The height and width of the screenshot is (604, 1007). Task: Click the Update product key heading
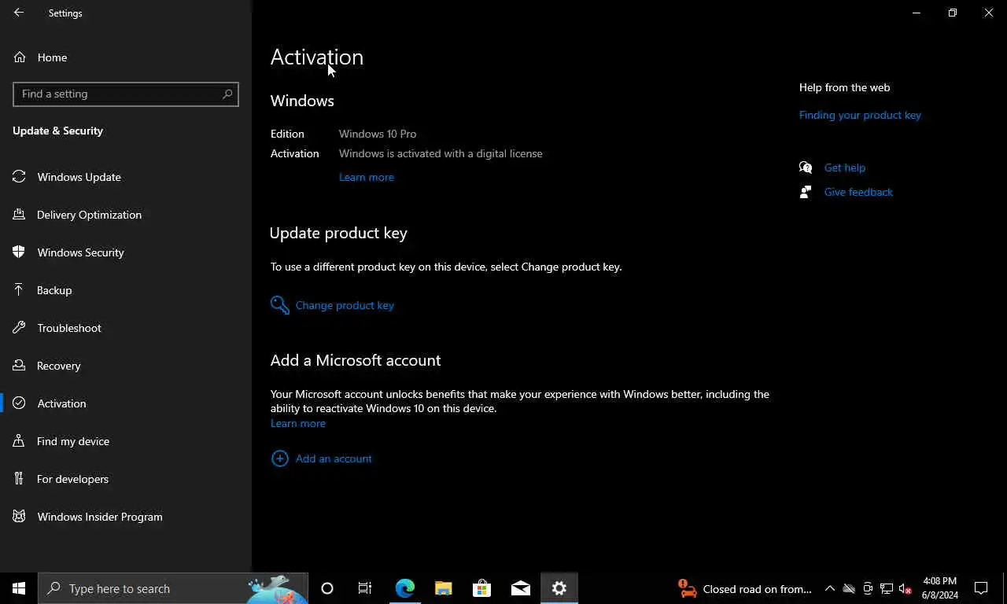coord(338,233)
